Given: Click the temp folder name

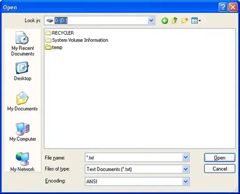Looking at the screenshot, I should (57, 48).
